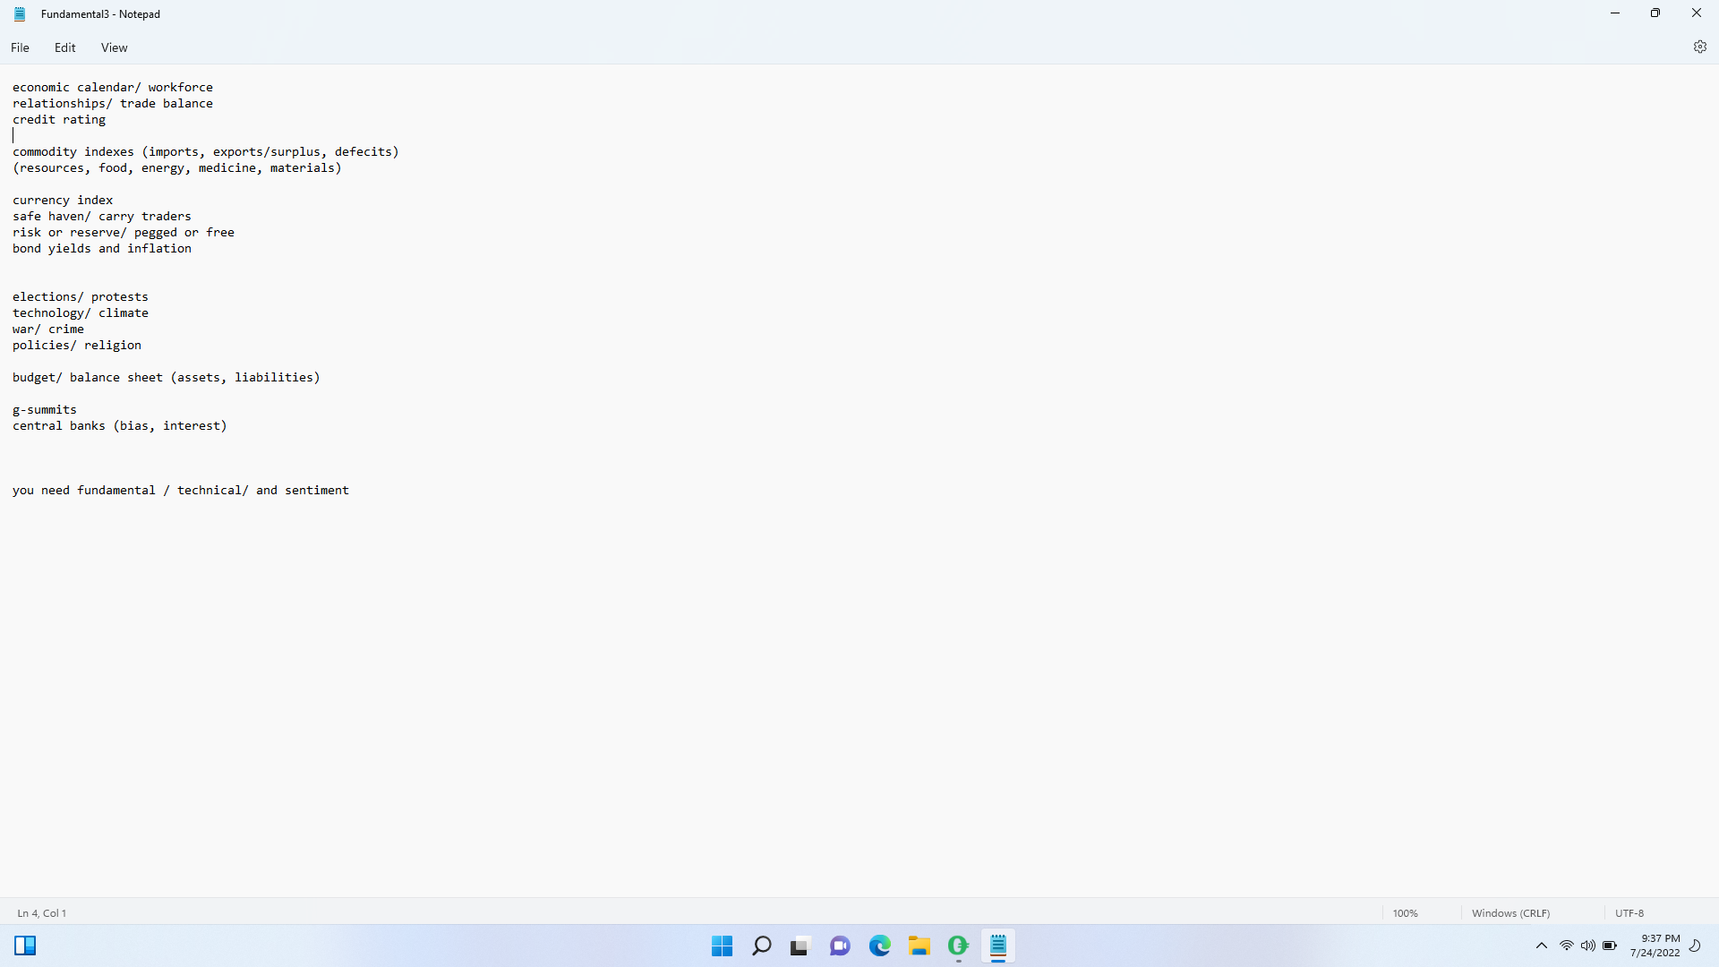The image size is (1719, 967).
Task: Click Windows (CRLF) line ending indicator
Action: click(x=1509, y=913)
